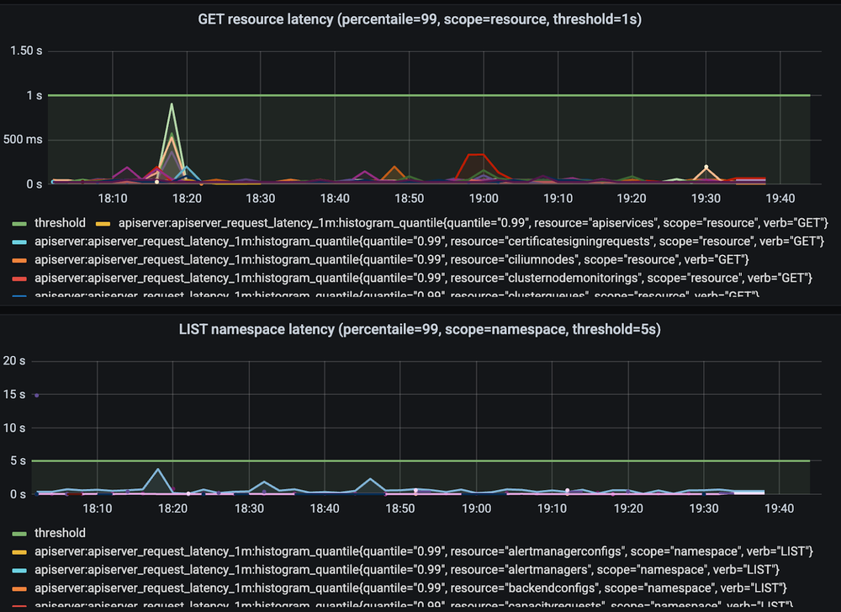Open the LIST namespace latency panel menu
The height and width of the screenshot is (612, 841).
pos(420,329)
